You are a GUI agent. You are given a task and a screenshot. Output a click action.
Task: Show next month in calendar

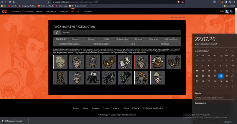[x=232, y=51]
